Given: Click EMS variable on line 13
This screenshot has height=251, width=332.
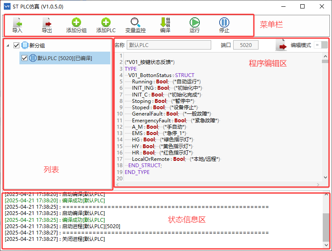Looking at the screenshot, I should 137,133.
